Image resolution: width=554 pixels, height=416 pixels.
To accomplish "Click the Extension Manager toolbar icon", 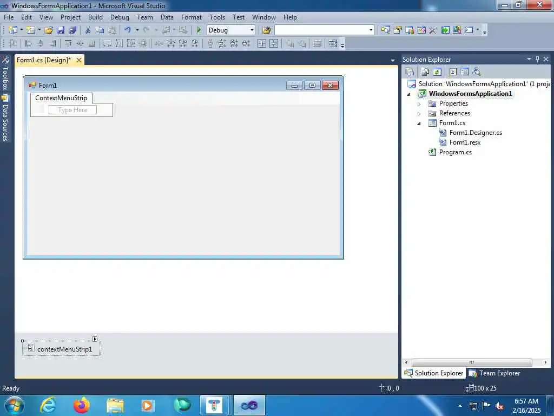I will tap(457, 30).
